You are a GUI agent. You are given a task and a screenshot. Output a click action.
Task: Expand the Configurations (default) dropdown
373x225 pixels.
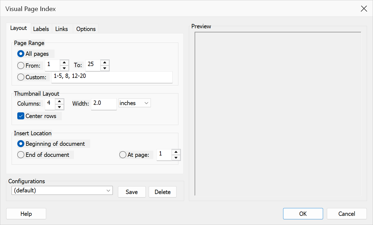point(62,191)
